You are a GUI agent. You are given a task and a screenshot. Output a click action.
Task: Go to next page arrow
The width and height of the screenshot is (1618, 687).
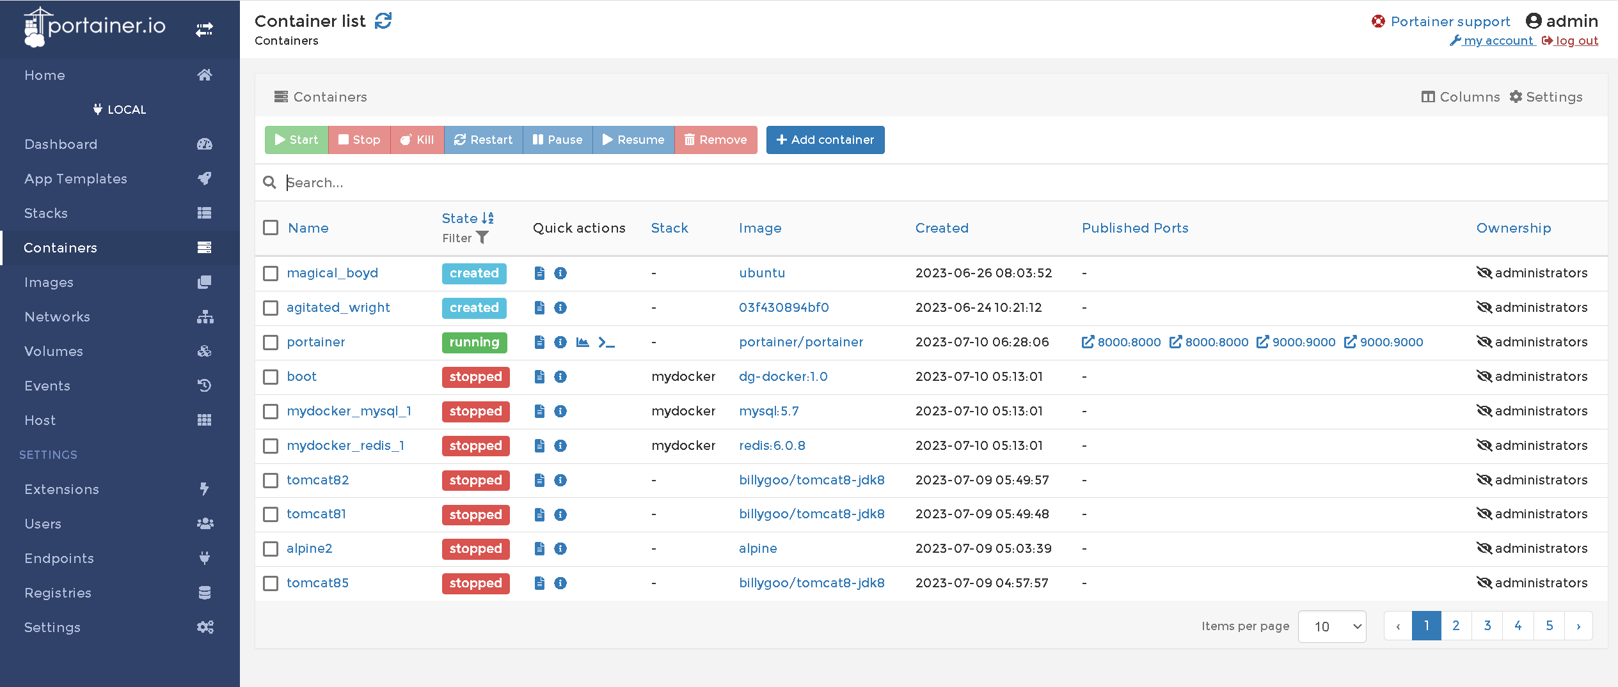(1578, 626)
